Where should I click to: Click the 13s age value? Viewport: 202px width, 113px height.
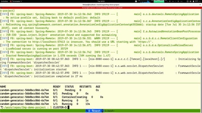88,104
